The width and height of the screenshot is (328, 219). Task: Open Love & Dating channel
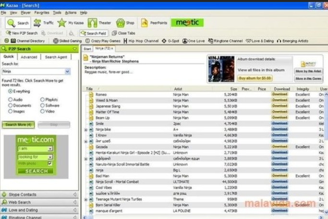pyautogui.click(x=260, y=41)
